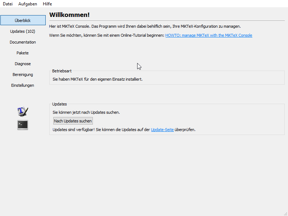Click the 'Updates sind verfügbar!' status text

click(74, 130)
